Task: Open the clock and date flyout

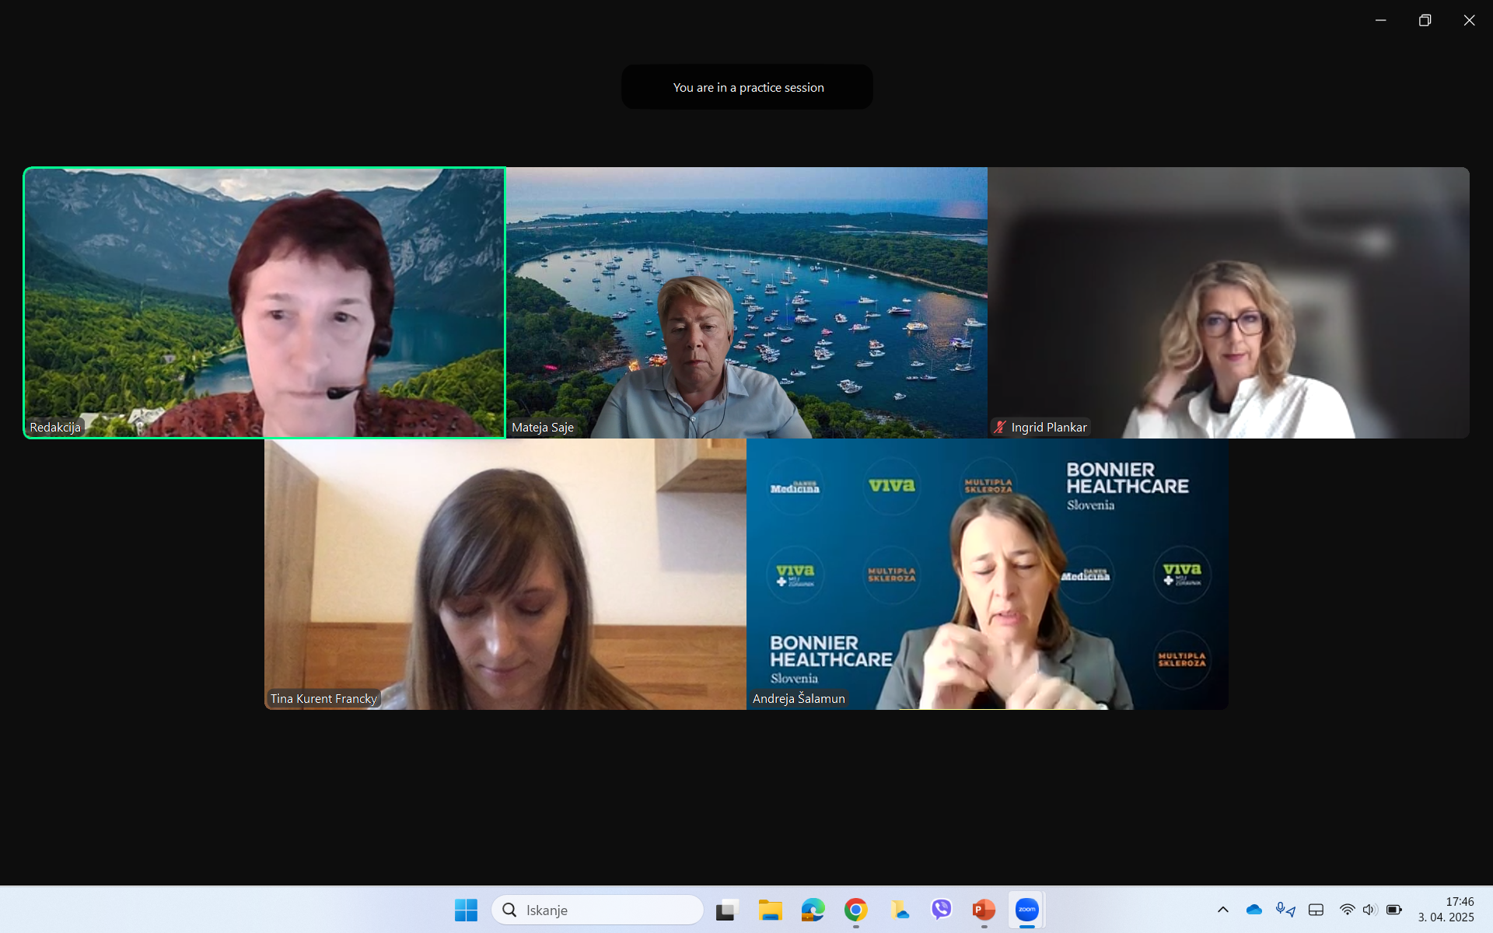Action: pyautogui.click(x=1446, y=910)
